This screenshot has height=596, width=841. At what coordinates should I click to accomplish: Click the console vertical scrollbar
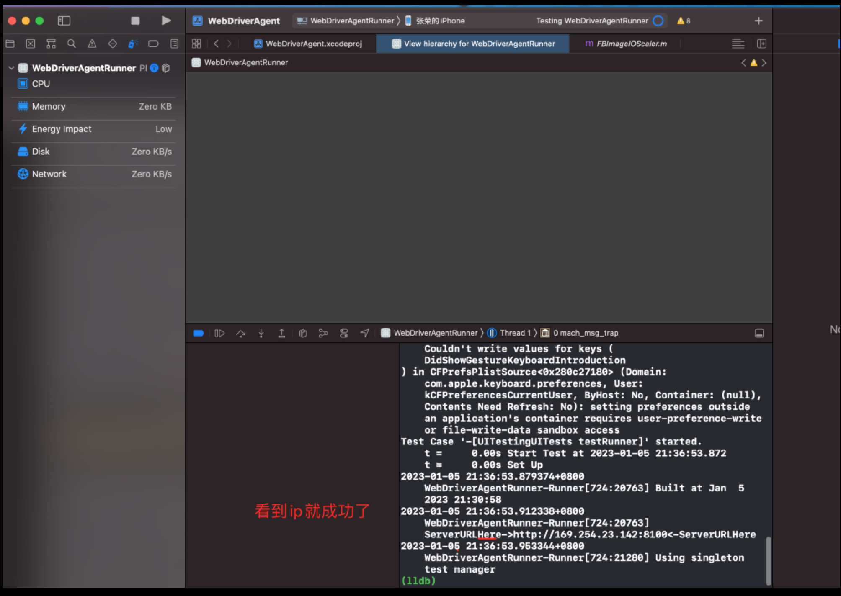(768, 561)
